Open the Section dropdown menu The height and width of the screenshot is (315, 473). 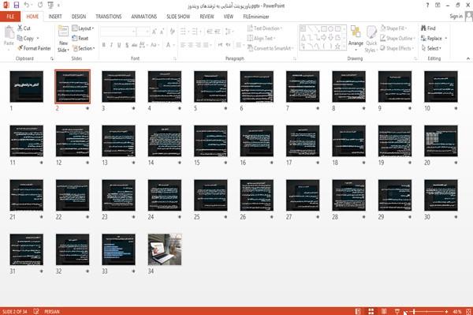[x=84, y=48]
